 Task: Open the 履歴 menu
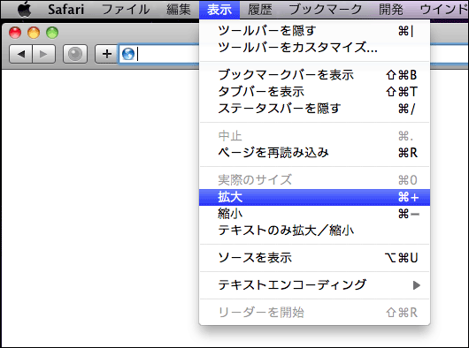tap(260, 9)
